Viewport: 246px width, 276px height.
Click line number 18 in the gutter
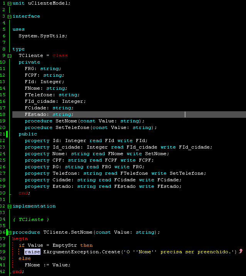[x=3, y=114]
